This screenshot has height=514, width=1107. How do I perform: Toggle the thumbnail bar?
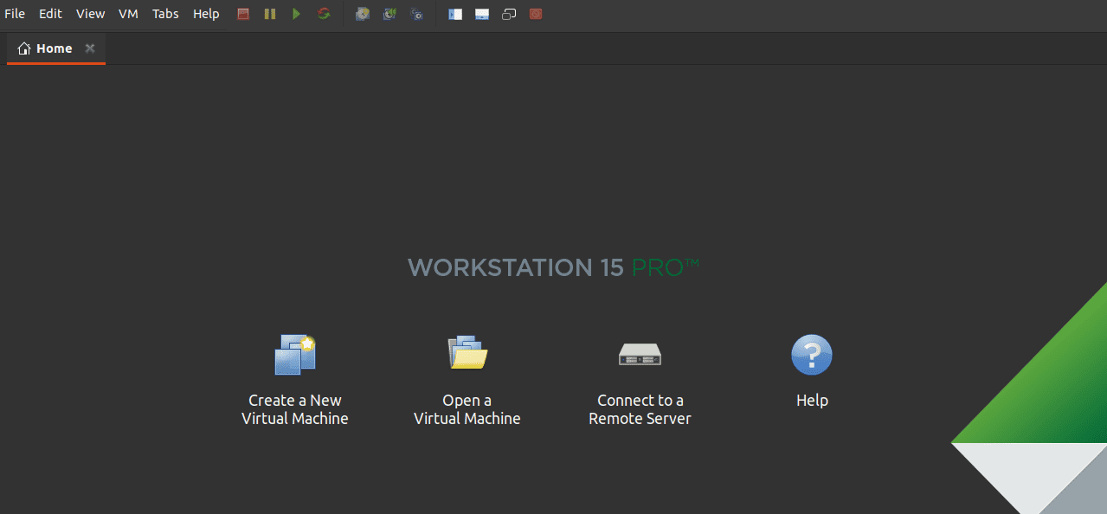coord(481,14)
